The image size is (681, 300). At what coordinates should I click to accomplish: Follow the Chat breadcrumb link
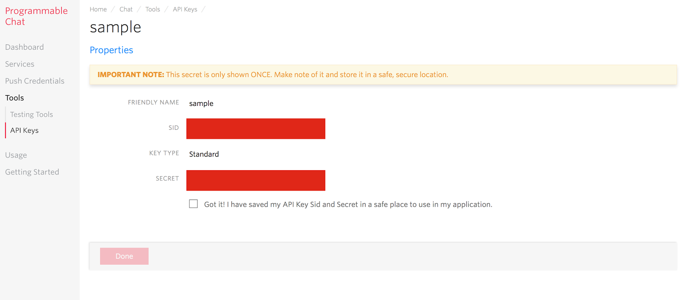click(x=126, y=9)
